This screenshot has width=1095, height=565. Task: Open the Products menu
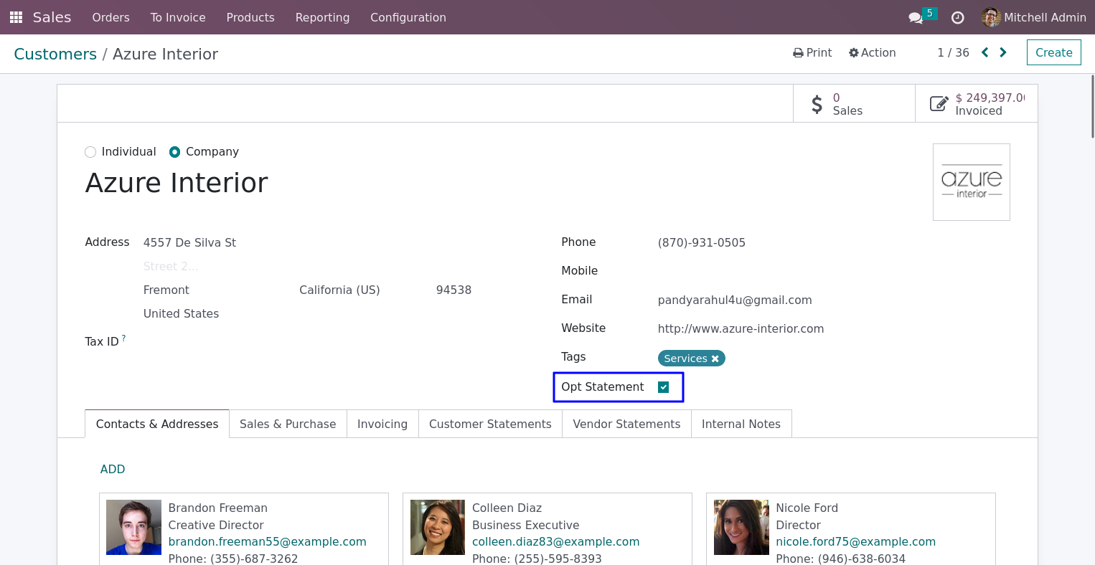pos(250,17)
